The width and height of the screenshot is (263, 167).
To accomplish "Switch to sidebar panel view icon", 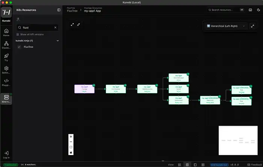I will pyautogui.click(x=195, y=165).
